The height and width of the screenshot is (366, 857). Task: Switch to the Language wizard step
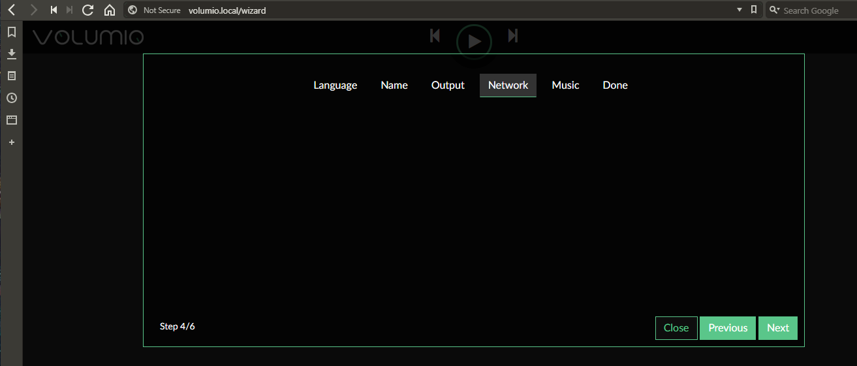coord(335,85)
